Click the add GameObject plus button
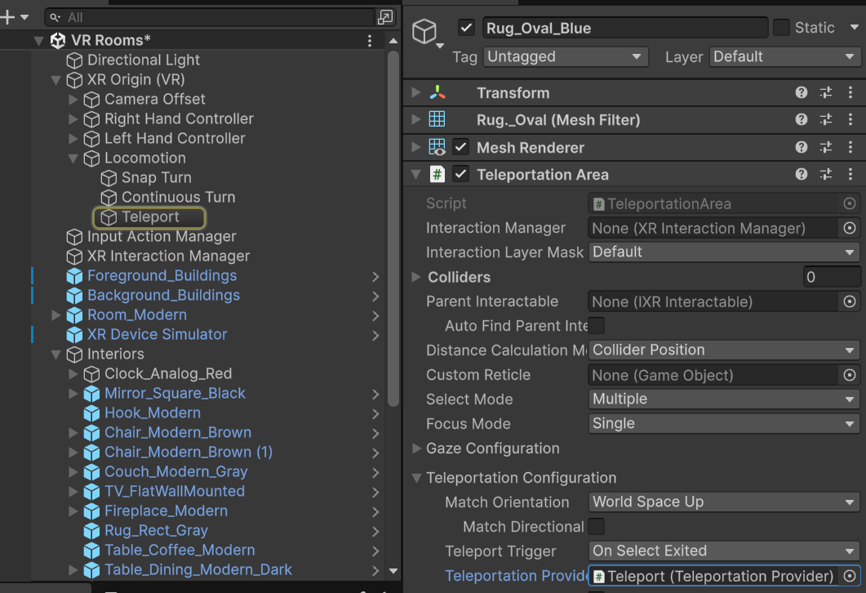This screenshot has width=866, height=593. coord(8,17)
